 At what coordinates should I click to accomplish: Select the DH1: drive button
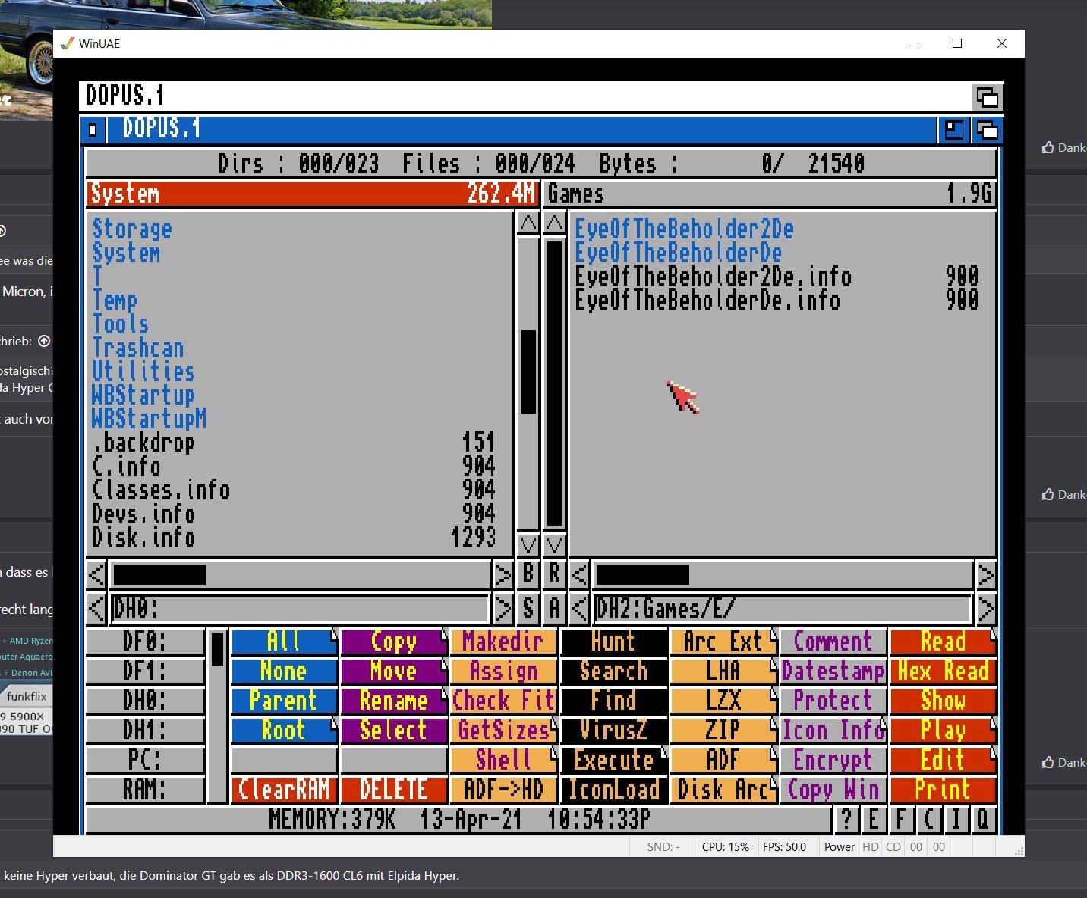[145, 730]
